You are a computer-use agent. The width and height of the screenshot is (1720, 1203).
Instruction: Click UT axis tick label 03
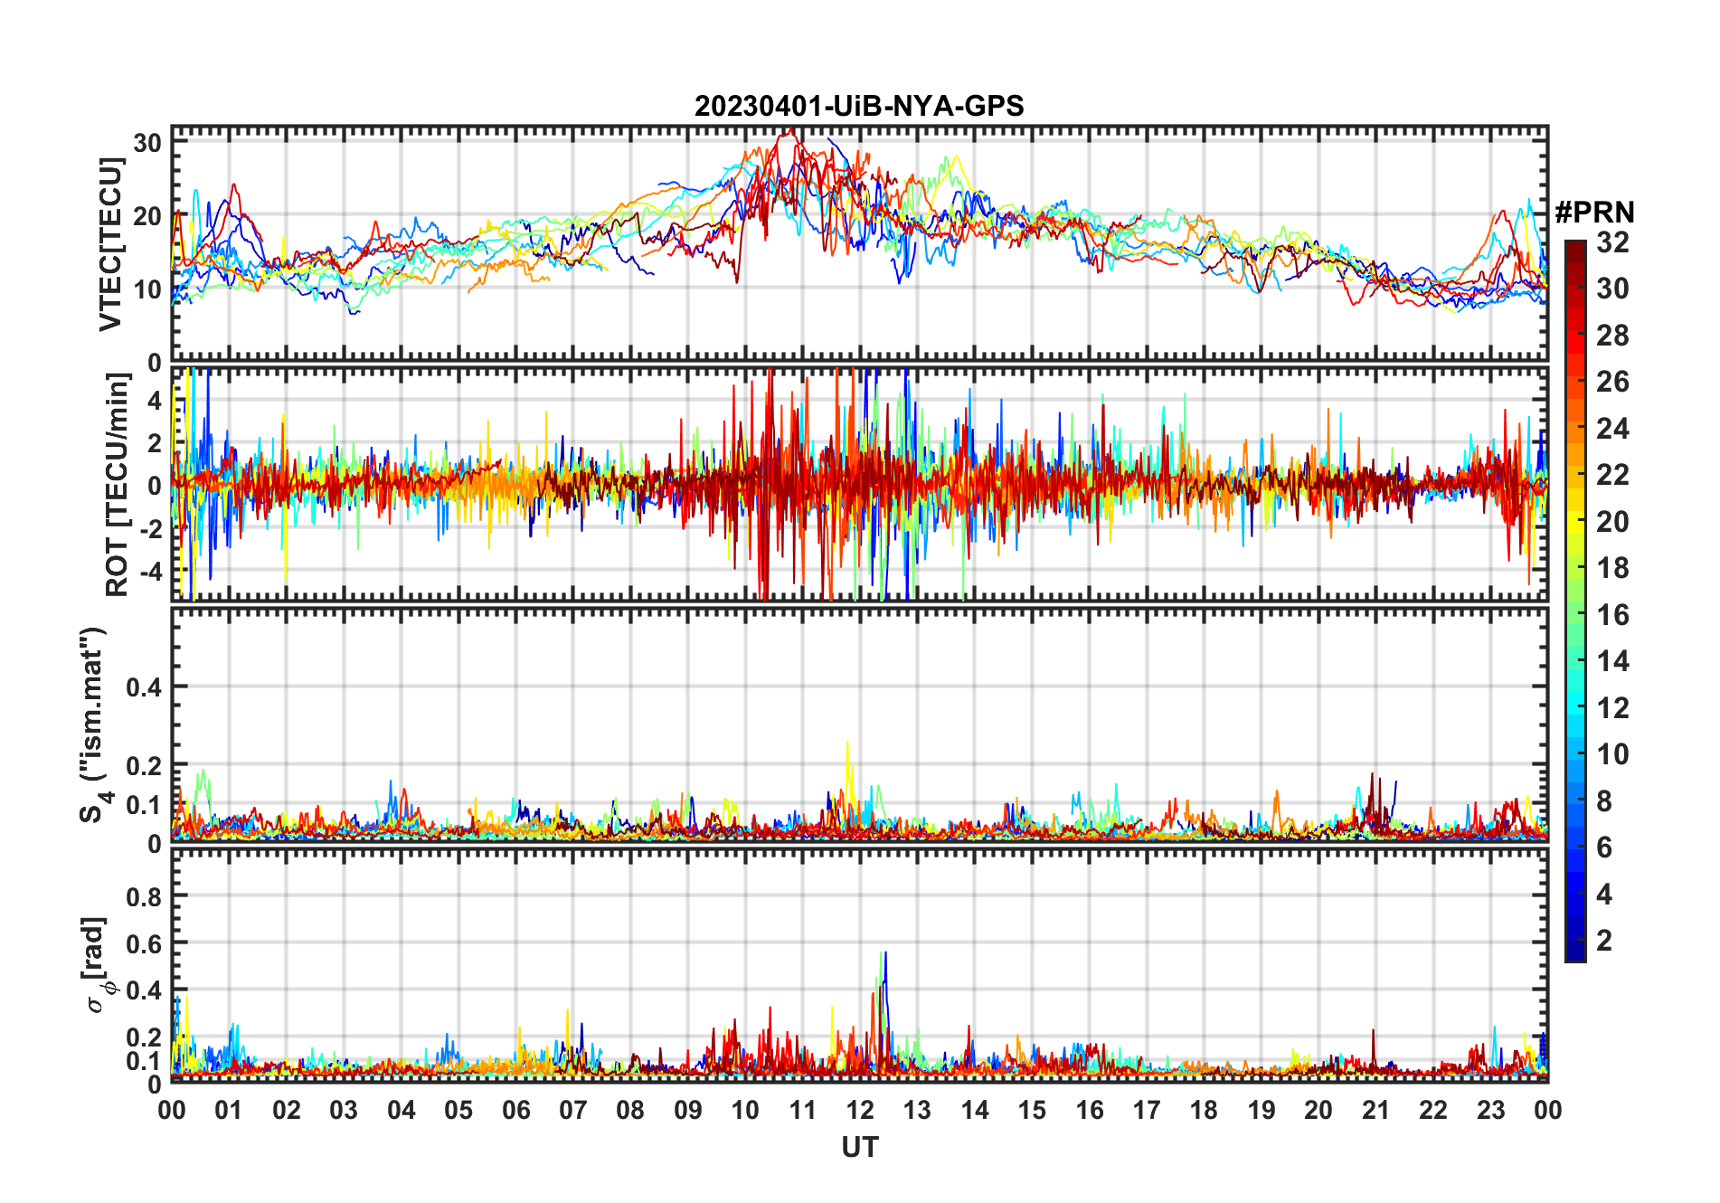[344, 1110]
